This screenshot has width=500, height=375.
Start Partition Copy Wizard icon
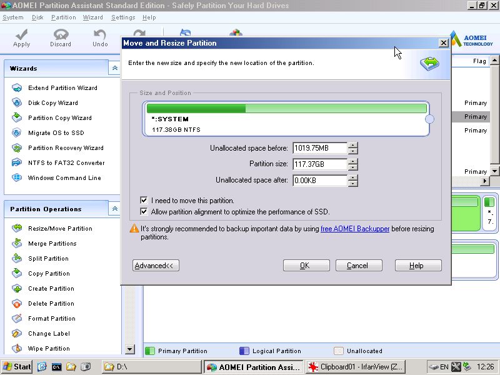[17, 117]
